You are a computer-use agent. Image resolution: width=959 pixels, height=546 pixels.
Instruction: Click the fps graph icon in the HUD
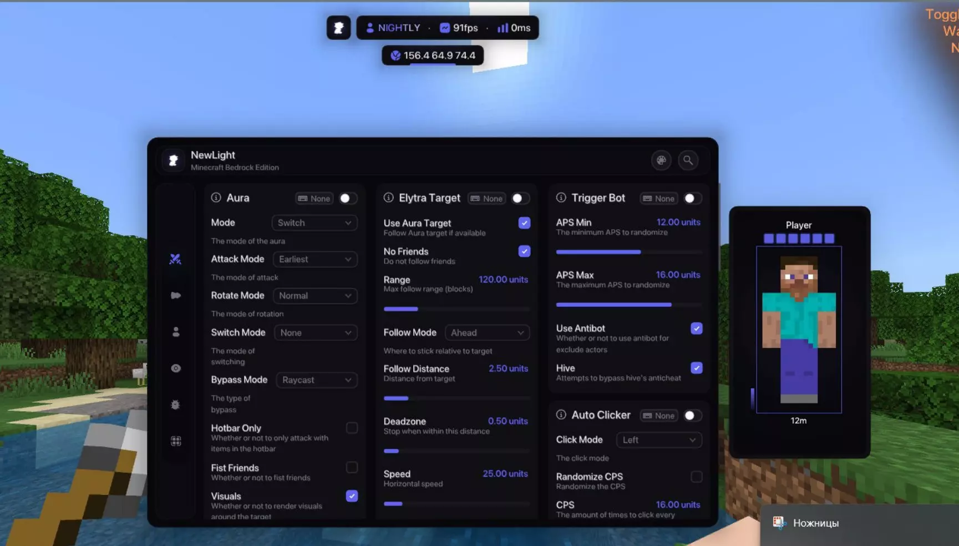click(x=445, y=28)
